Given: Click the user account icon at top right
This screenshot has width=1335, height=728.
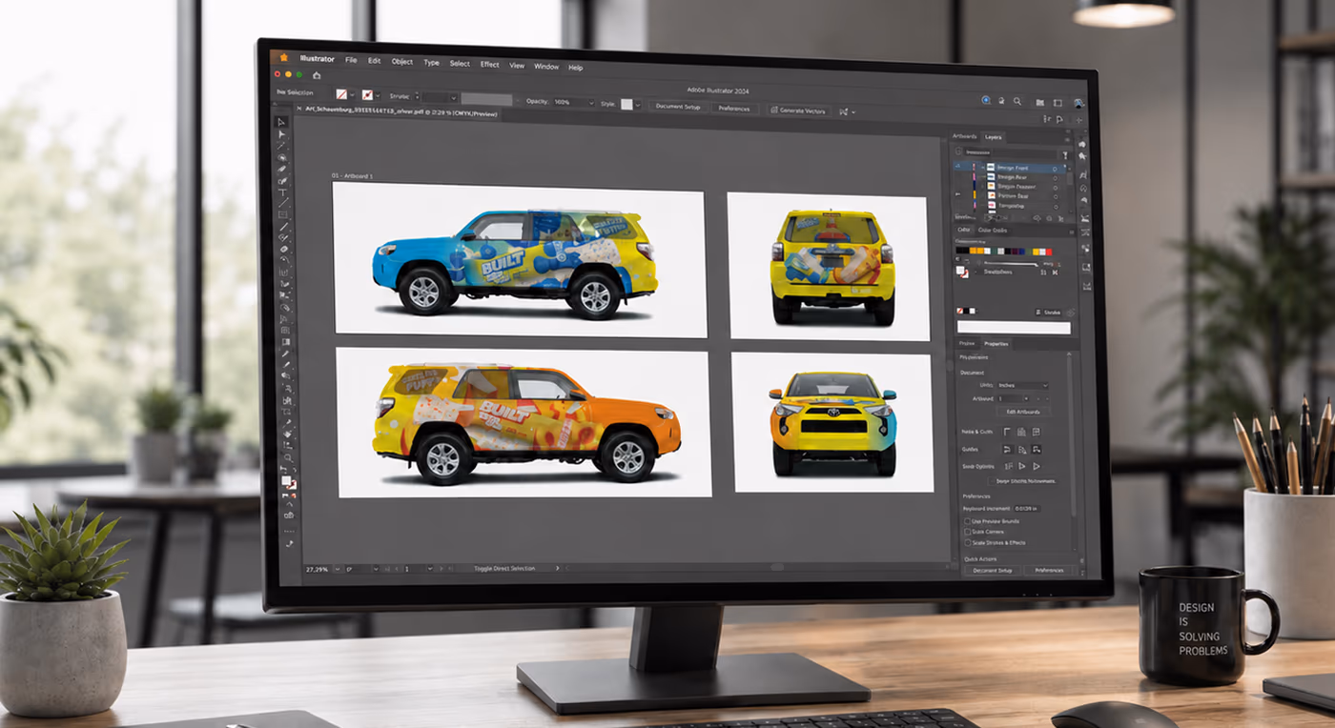Looking at the screenshot, I should tap(1078, 103).
